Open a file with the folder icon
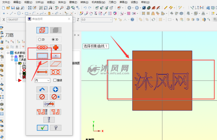217x140 pixels. [8, 8]
